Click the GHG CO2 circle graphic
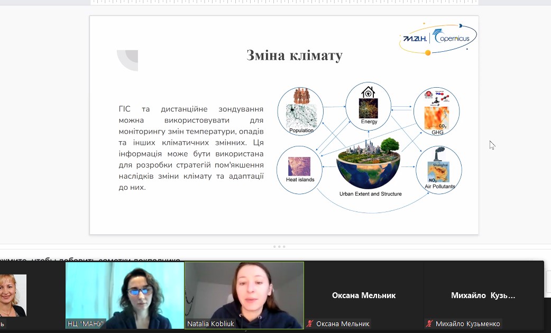Image resolution: width=551 pixels, height=333 pixels. coord(436,111)
